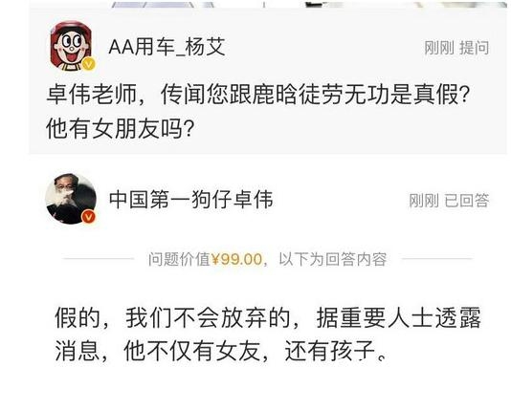
Task: Click answer text starting 假的,我们不会放弃的
Action: tap(268, 334)
